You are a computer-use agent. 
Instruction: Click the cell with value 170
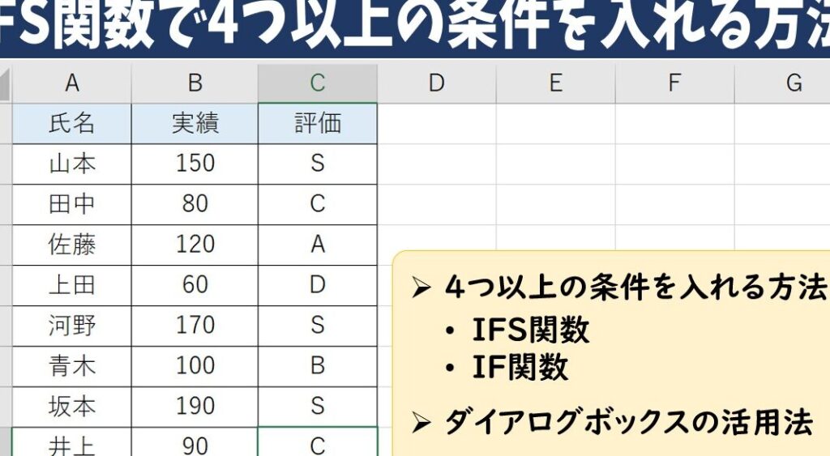195,326
